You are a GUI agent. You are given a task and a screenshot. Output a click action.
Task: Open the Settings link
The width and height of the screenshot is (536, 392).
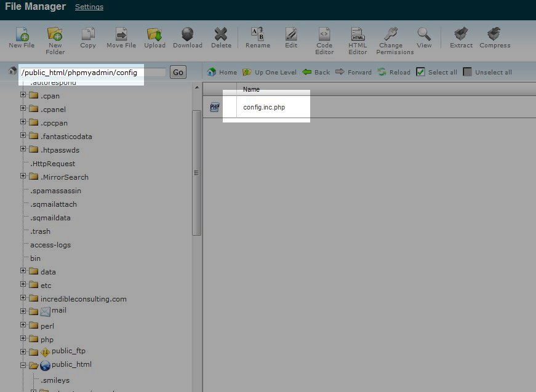pos(89,7)
